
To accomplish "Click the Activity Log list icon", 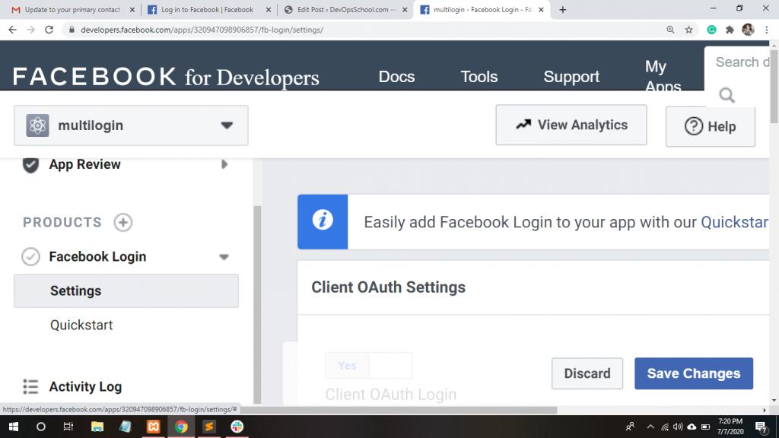I will pyautogui.click(x=30, y=386).
